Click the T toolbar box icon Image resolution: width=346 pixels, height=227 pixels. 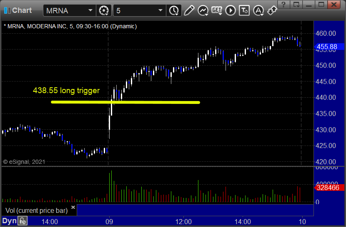pos(244,10)
